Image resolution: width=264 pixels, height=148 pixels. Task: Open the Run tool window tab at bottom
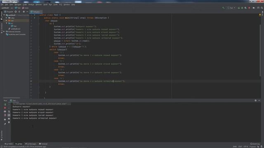pos(19,144)
